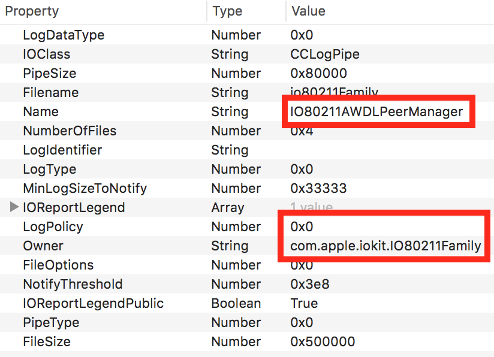The width and height of the screenshot is (494, 357).
Task: Click the IO80211AWDLPeerManager name value
Action: click(x=376, y=111)
